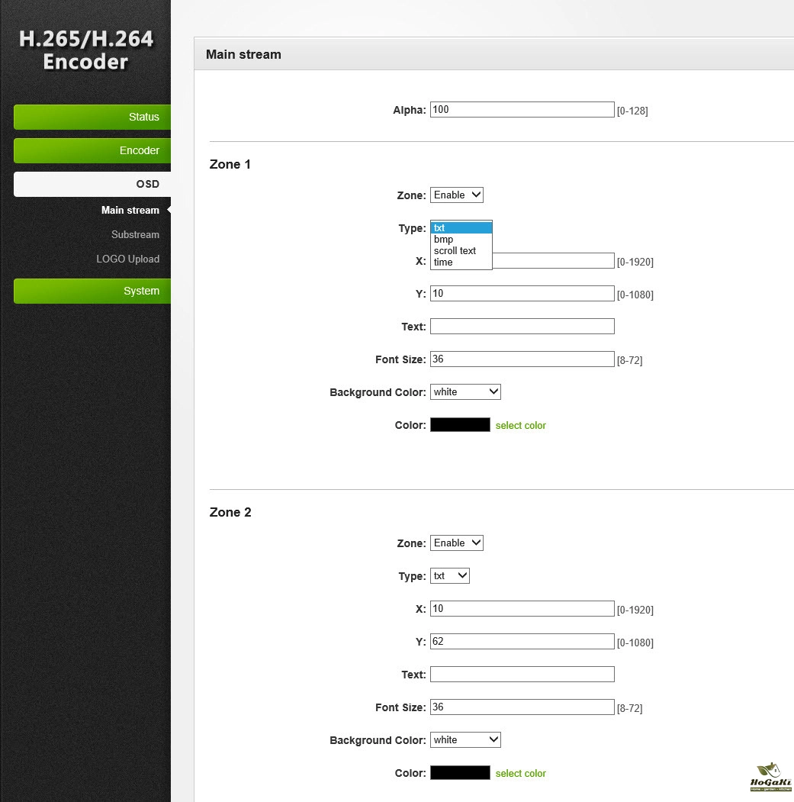
Task: Open the Encoder settings section
Action: click(x=92, y=150)
